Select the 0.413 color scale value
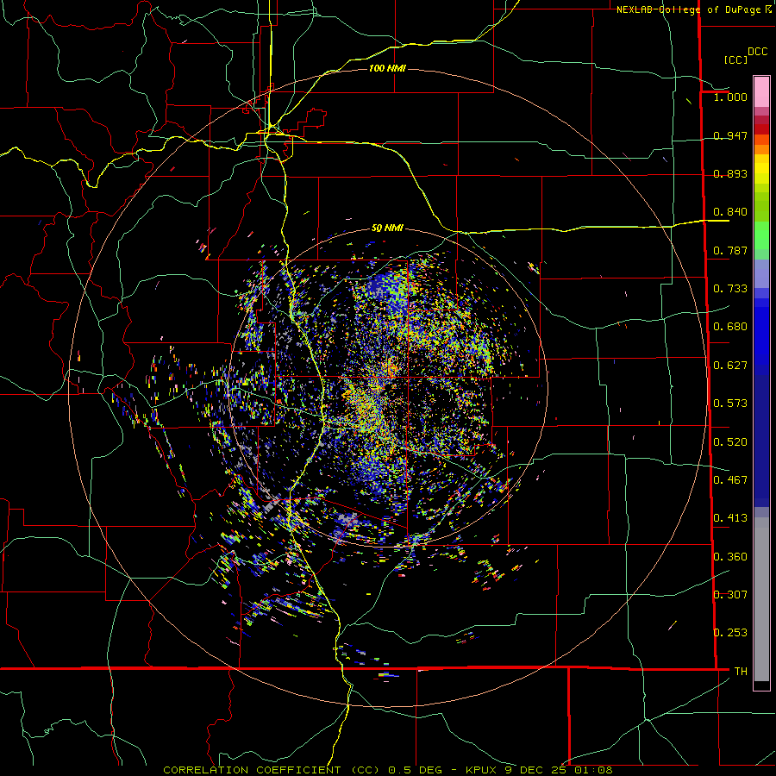The image size is (776, 776). pos(730,518)
